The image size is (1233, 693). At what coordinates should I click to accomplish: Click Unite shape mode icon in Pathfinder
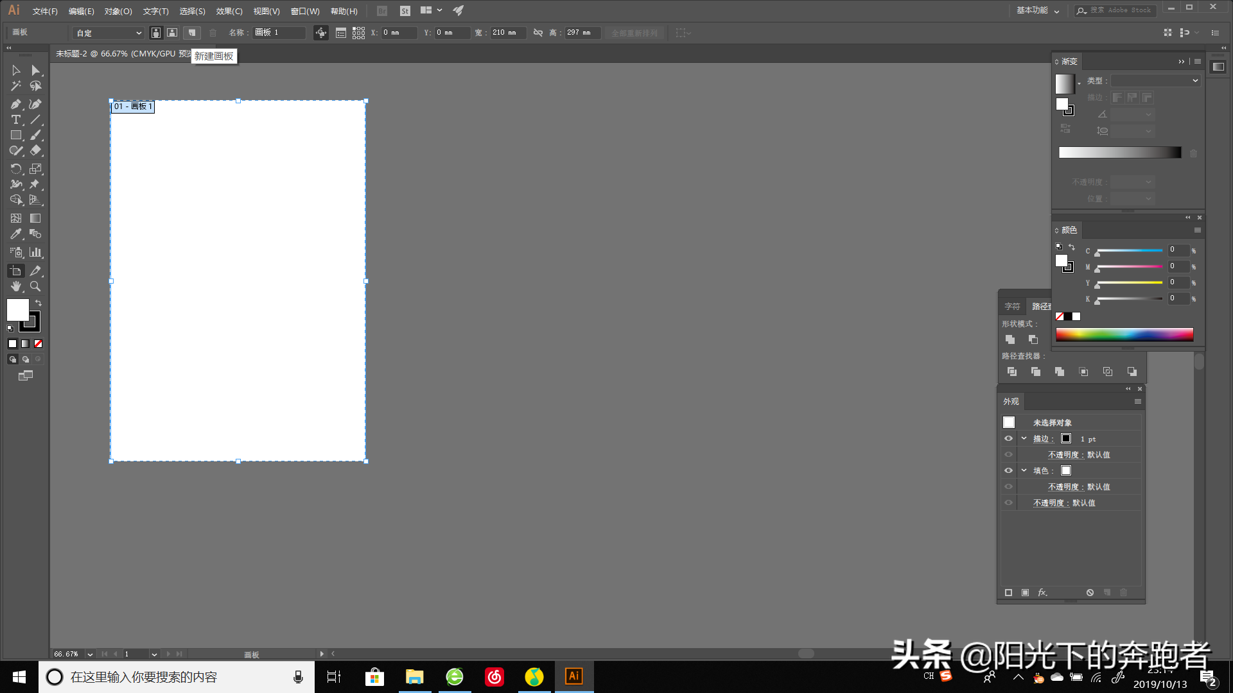tap(1010, 339)
